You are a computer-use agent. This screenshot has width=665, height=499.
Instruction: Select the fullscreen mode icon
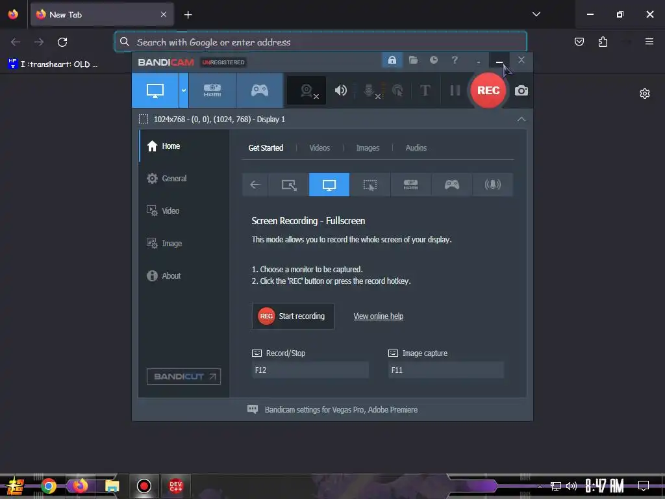tap(329, 185)
